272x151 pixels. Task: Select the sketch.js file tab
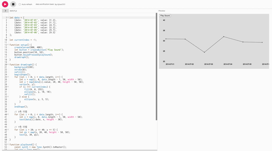[13, 11]
